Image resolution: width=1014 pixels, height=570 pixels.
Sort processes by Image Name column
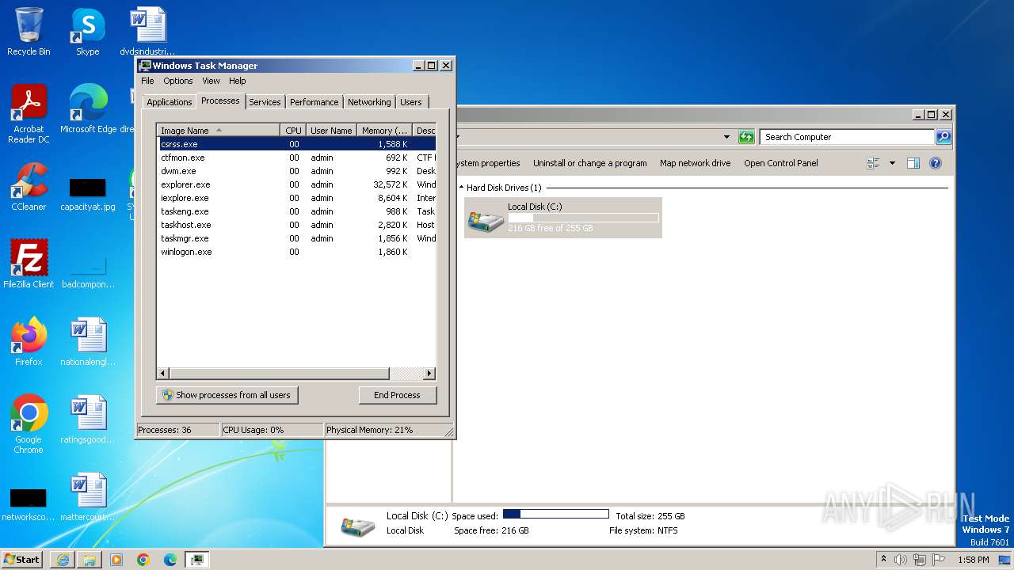point(219,131)
